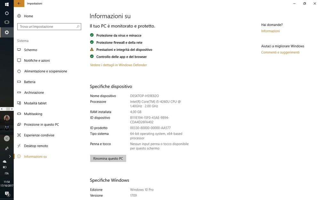Click the Trova un'impostazione search field
This screenshot has height=200, width=320.
[46, 27]
